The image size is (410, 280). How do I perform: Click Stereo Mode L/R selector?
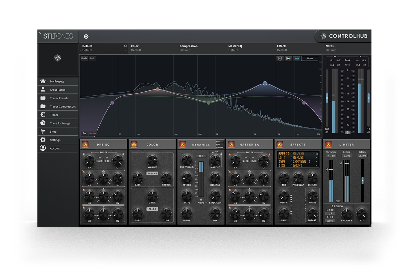(330, 214)
